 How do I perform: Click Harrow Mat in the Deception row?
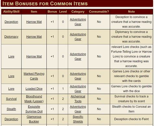34,22
